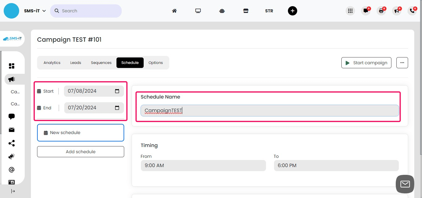Click the apps grid icon in top right
Image resolution: width=422 pixels, height=198 pixels.
[x=350, y=11]
